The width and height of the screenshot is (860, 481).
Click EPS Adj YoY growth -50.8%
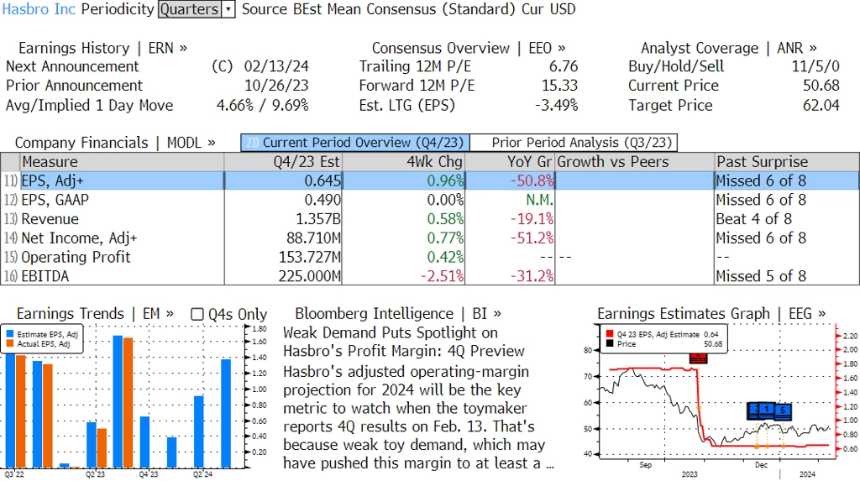[x=532, y=181]
